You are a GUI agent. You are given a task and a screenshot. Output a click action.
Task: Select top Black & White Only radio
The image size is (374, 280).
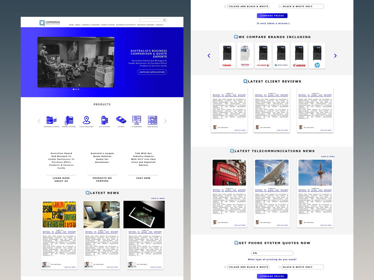[279, 6]
